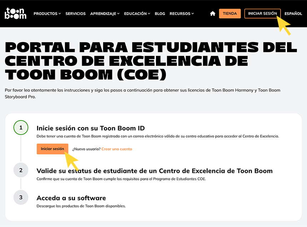This screenshot has height=227, width=307.
Task: Expand the EDUCACIÓN menu
Action: tap(137, 14)
